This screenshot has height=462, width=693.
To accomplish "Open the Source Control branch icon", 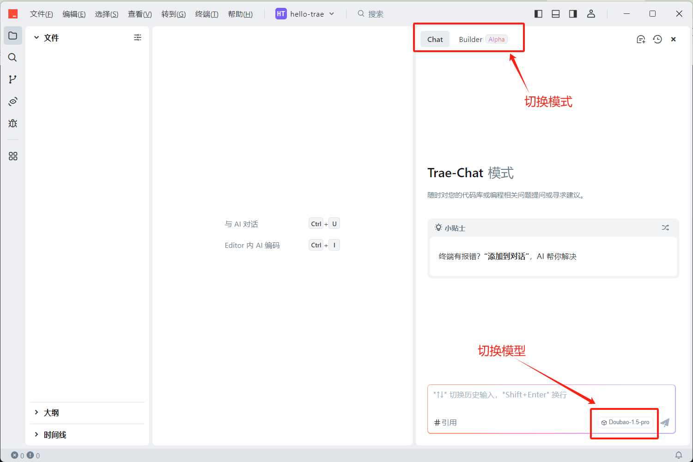I will 13,79.
